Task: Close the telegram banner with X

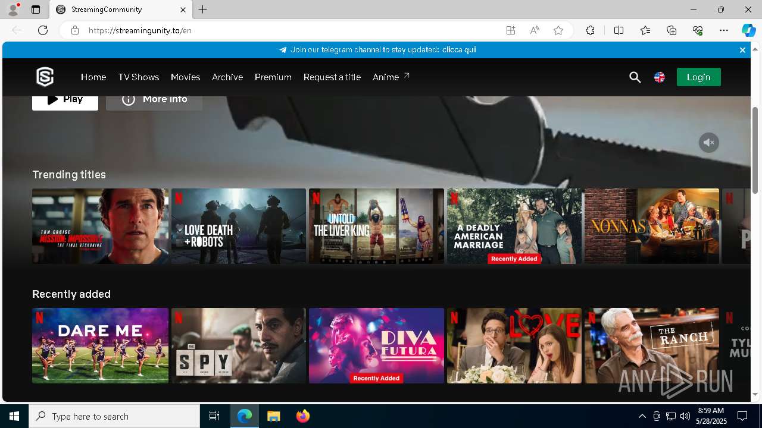Action: coord(742,50)
